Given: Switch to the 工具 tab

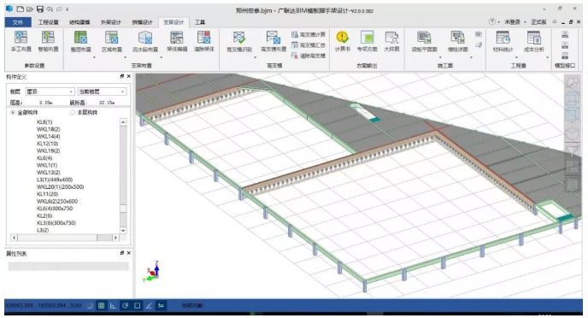Looking at the screenshot, I should coord(200,22).
